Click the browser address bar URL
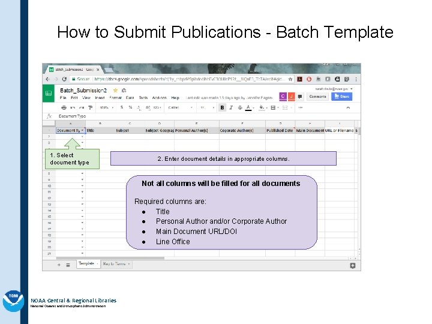This screenshot has width=432, height=324. coord(190,79)
